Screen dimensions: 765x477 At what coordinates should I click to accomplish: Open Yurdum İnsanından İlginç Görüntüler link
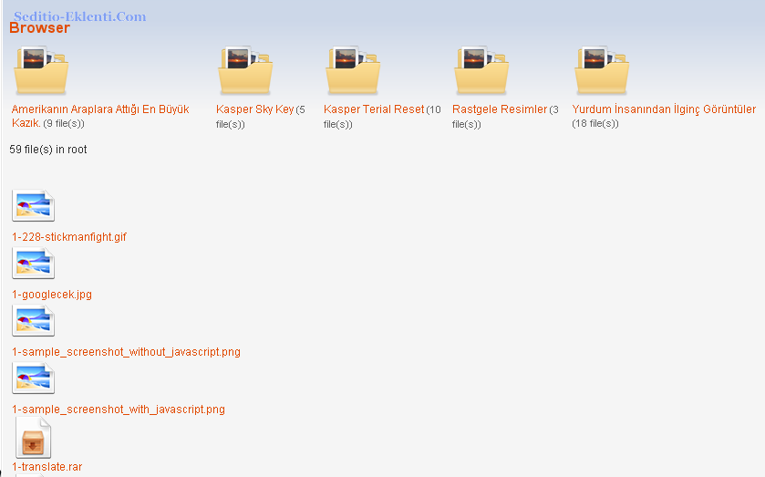[664, 109]
